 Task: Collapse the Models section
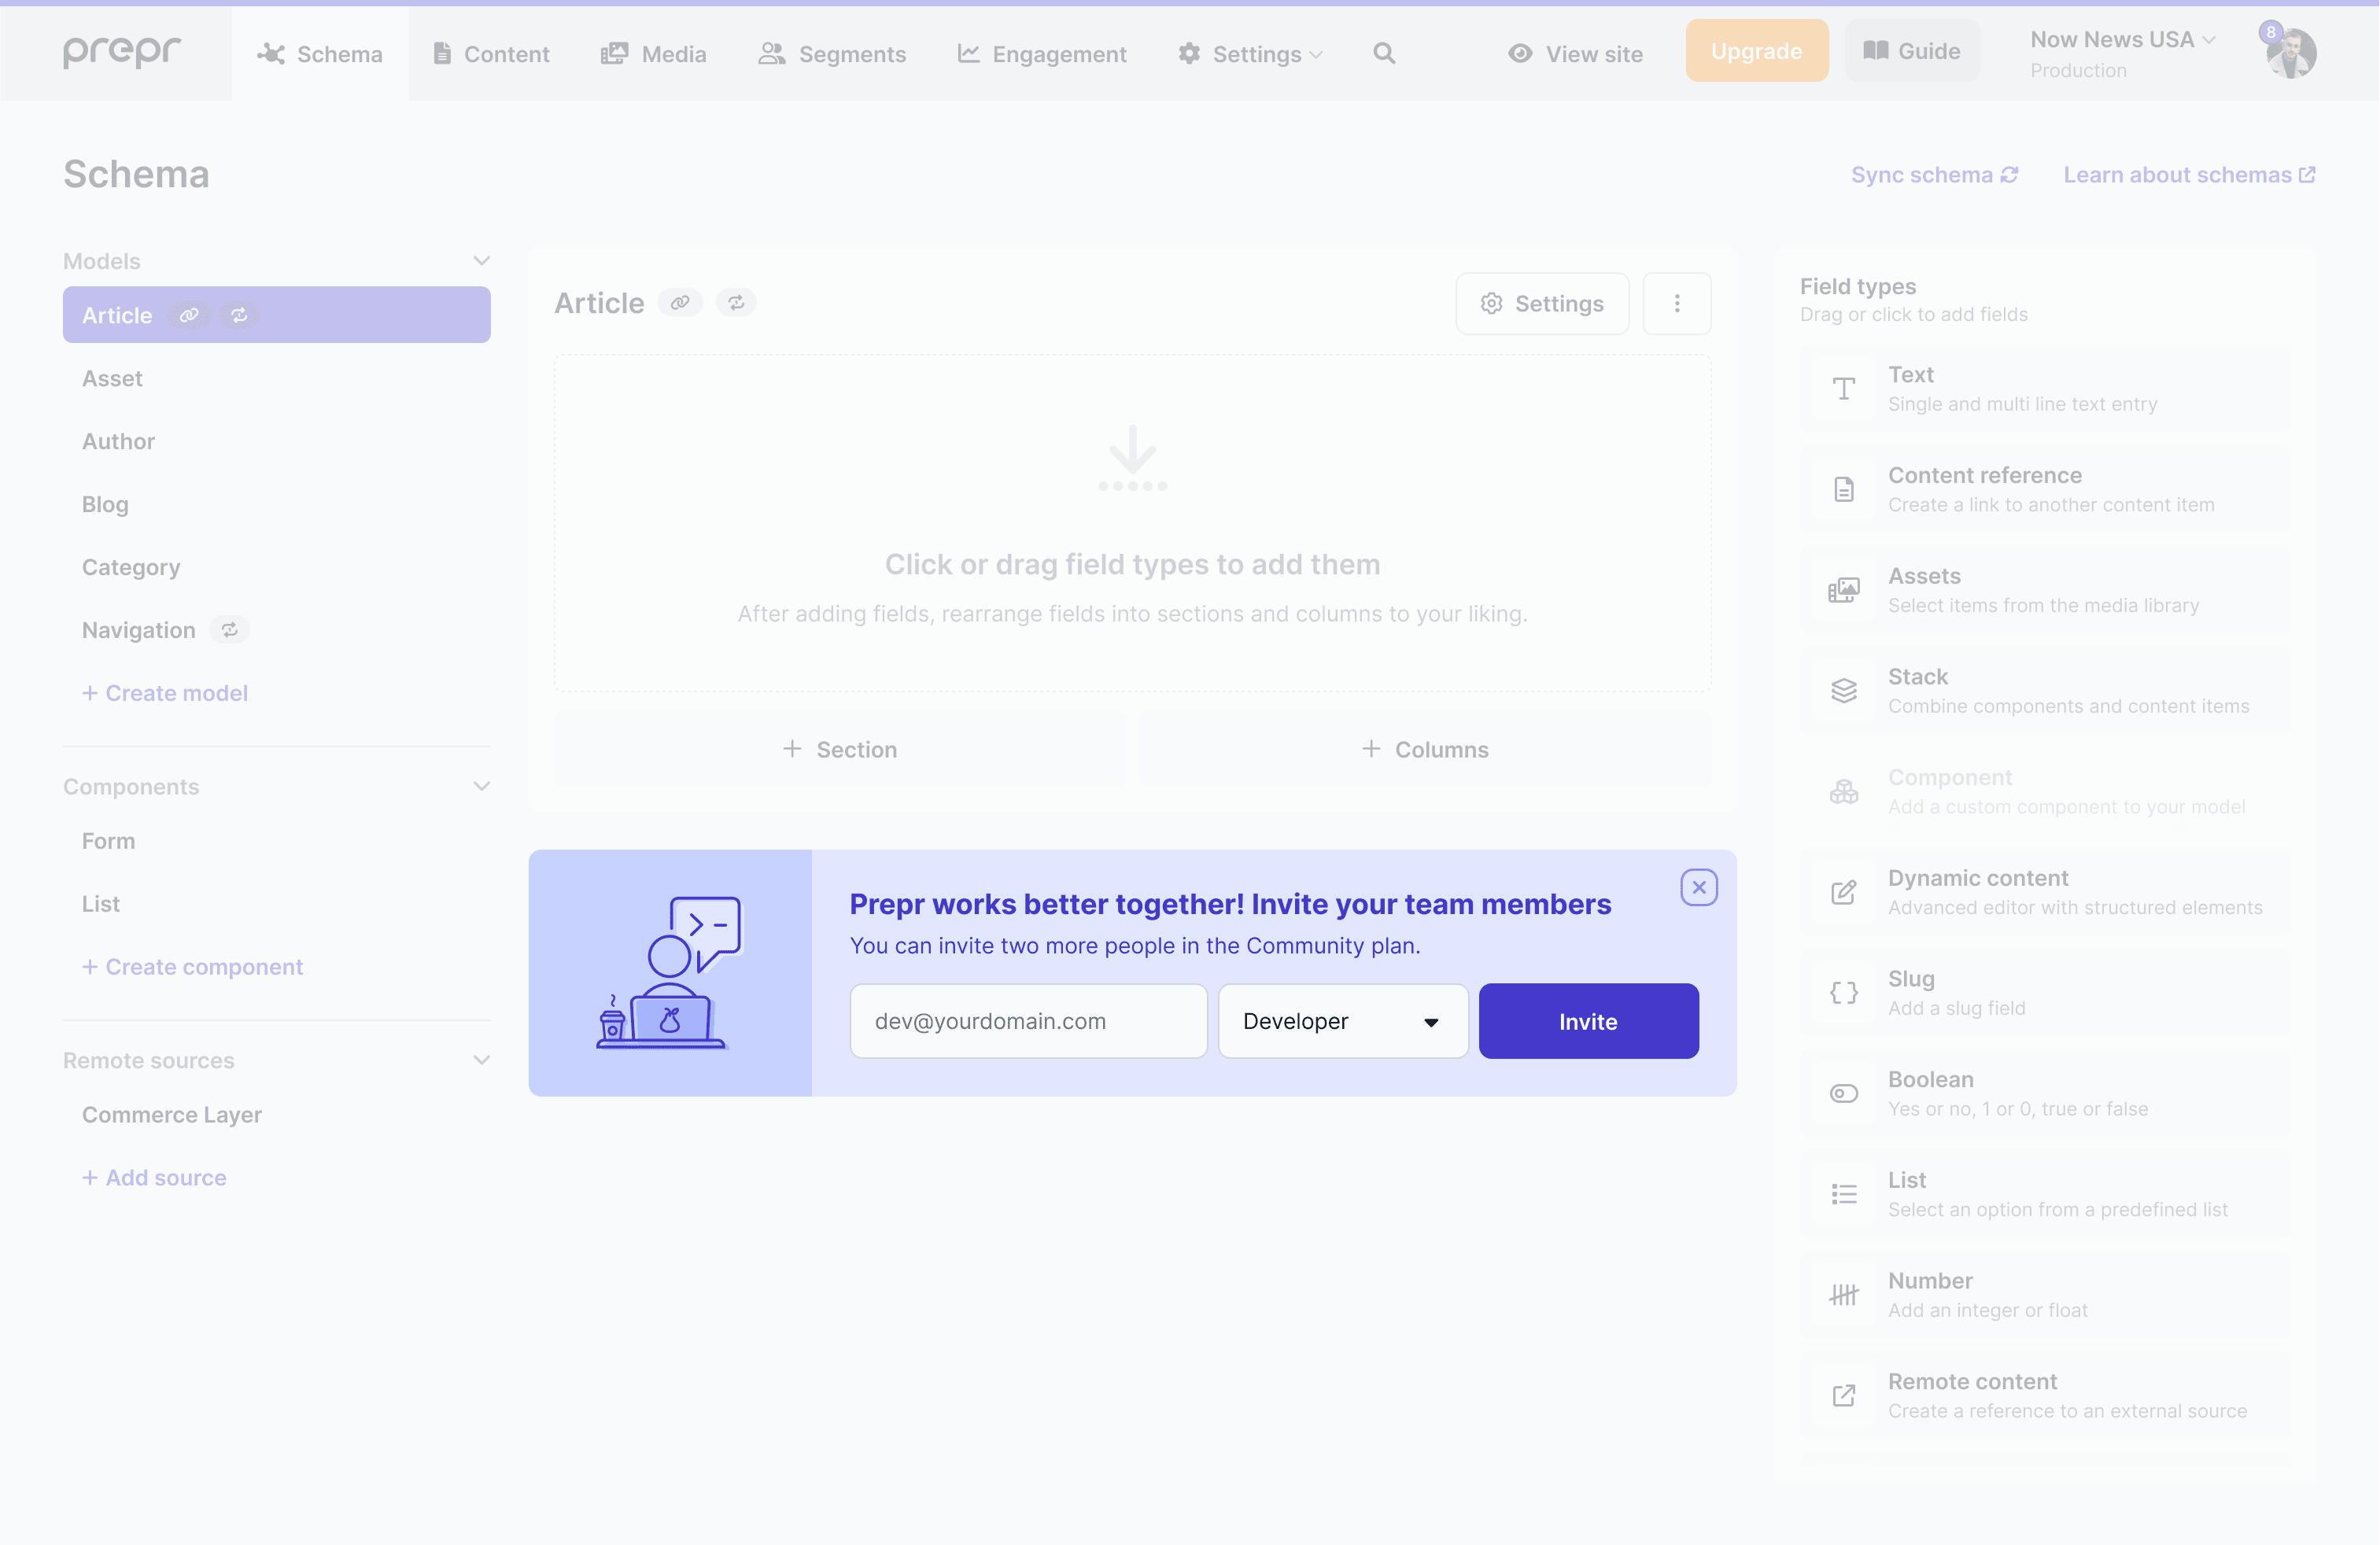click(x=481, y=261)
